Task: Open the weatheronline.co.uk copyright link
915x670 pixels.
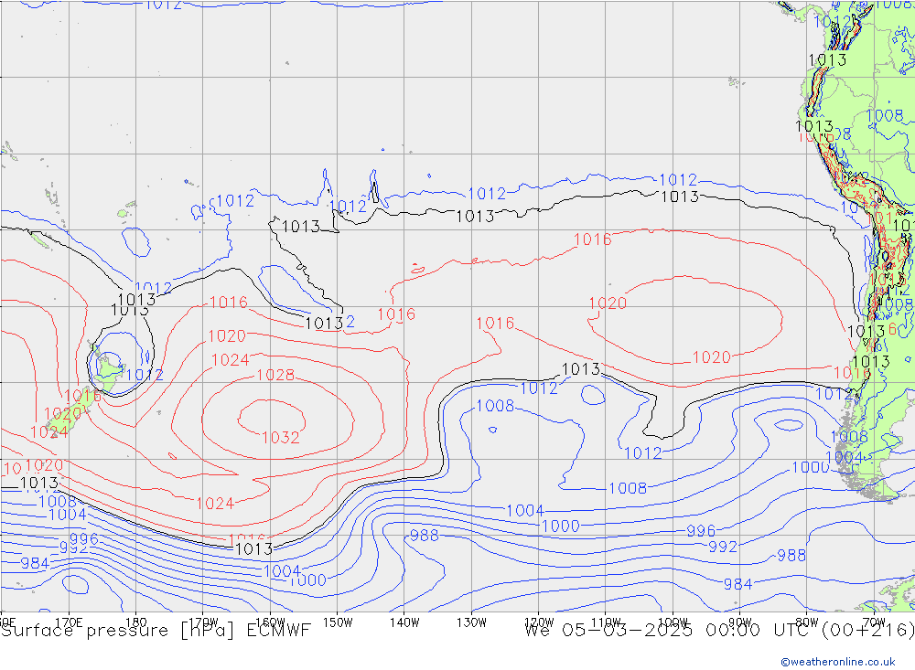Action: [x=837, y=661]
